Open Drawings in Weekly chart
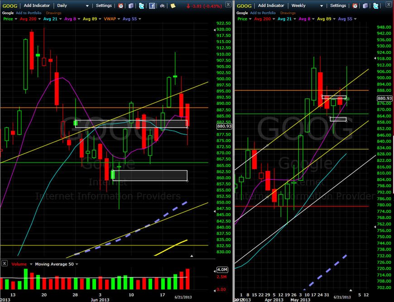 tap(288, 13)
